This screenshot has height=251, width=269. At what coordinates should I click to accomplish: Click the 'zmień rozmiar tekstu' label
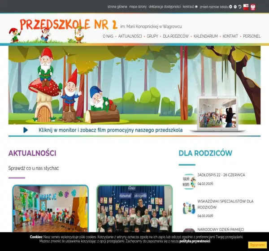(x=214, y=7)
